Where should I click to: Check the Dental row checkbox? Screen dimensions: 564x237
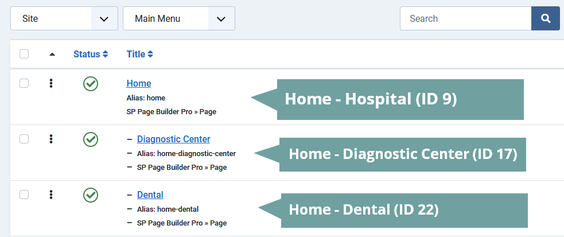(24, 195)
